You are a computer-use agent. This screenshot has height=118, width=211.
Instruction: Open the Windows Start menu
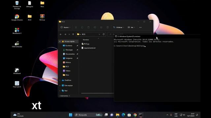tap(71, 115)
